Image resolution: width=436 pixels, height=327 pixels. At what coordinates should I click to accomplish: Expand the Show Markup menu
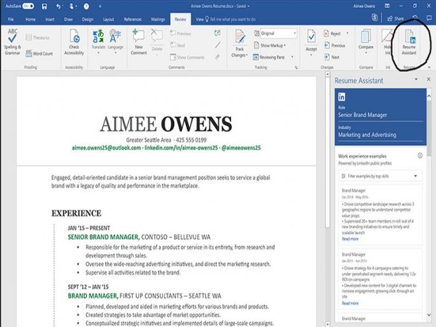click(270, 45)
